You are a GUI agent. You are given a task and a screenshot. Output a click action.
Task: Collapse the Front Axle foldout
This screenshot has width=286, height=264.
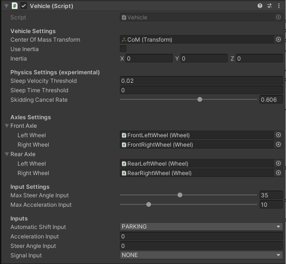[x=7, y=126]
